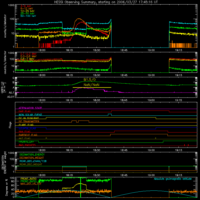This screenshot has height=200, width=200.
Task: Select the yellow flare interval bar in GOES panel
Action: 92,87
